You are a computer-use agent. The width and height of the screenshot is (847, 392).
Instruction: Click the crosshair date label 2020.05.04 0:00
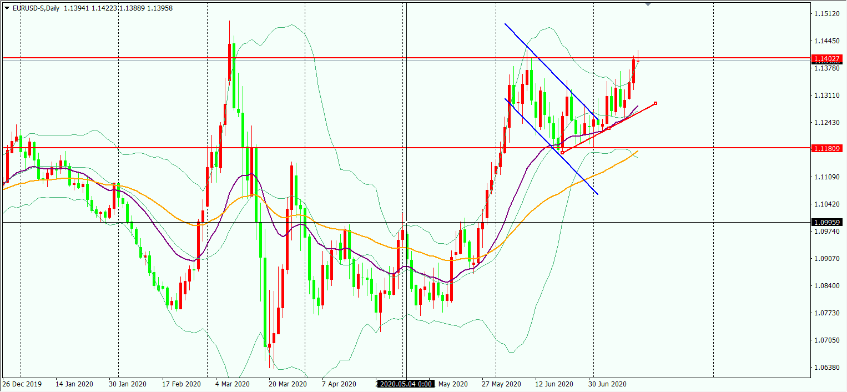[x=406, y=384]
